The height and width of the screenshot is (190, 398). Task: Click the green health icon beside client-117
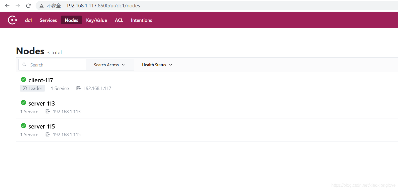coord(23,79)
